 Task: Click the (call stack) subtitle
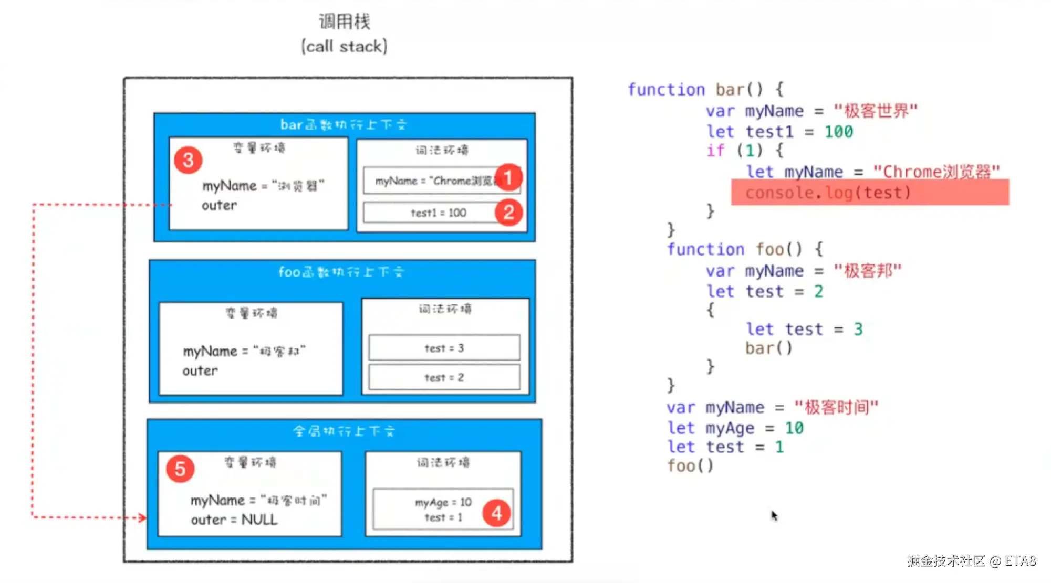(x=345, y=46)
